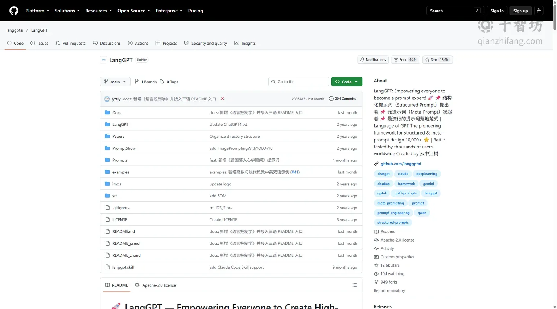Image resolution: width=557 pixels, height=309 pixels.
Task: Click the LICENSE file icon
Action: (x=107, y=219)
